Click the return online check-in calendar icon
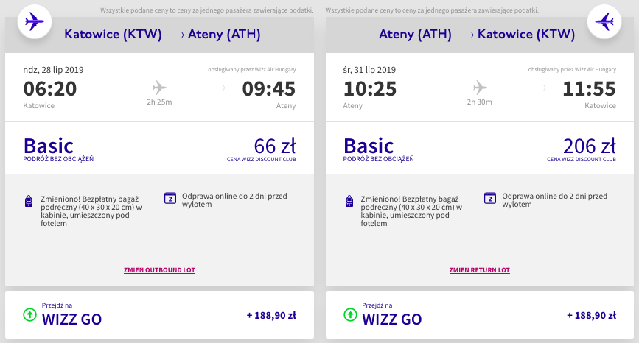This screenshot has height=343, width=639. [489, 197]
